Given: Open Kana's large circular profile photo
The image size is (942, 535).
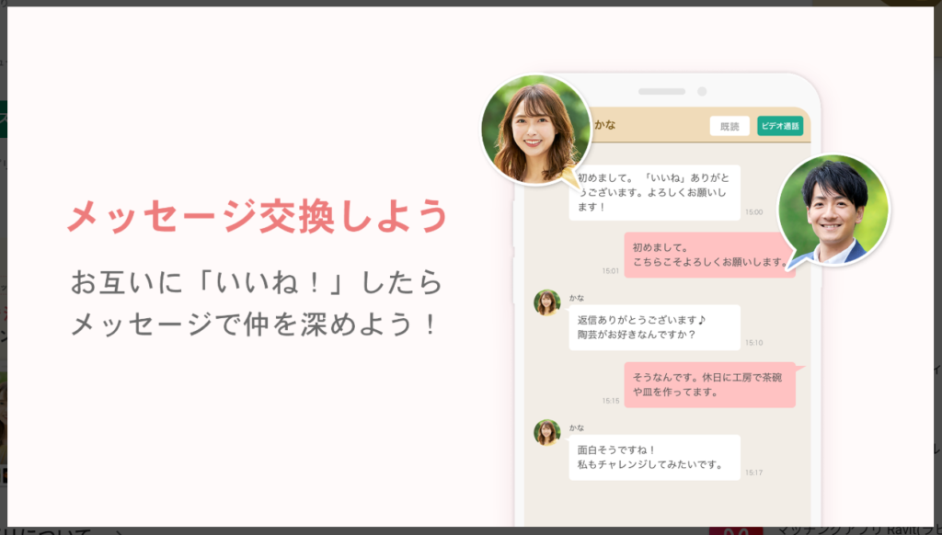Looking at the screenshot, I should [x=534, y=129].
